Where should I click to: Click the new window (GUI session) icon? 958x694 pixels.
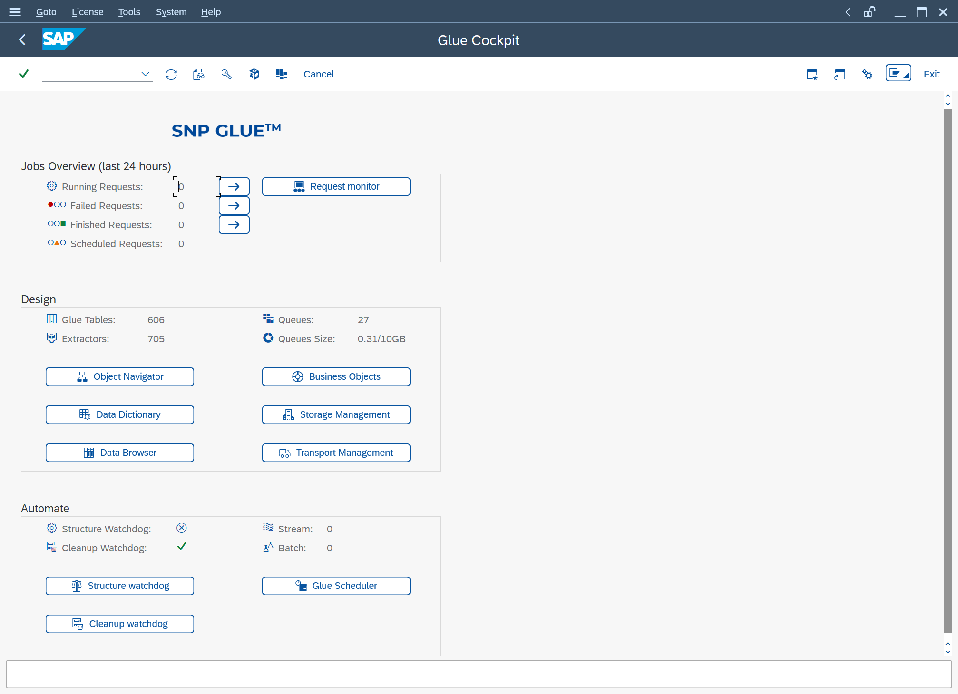point(812,74)
